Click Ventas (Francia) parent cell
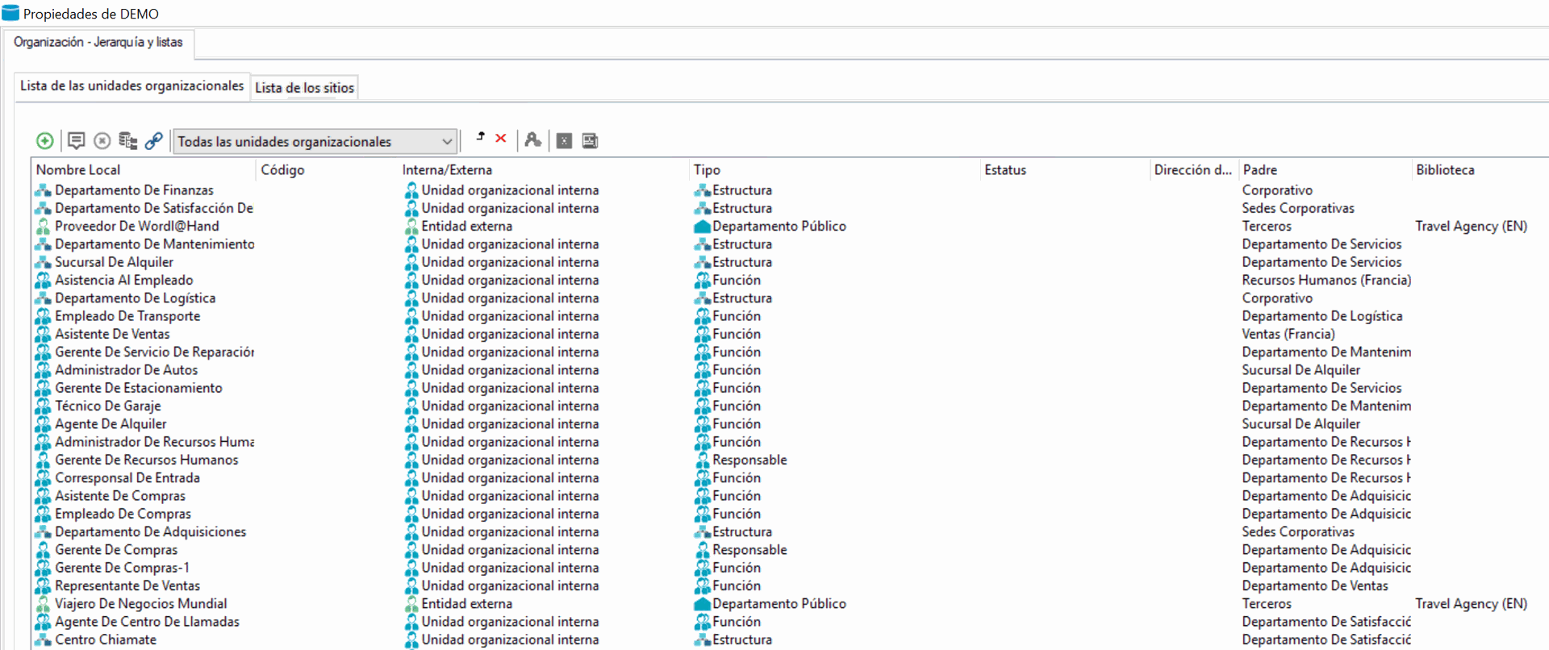This screenshot has width=1549, height=650. pyautogui.click(x=1288, y=335)
